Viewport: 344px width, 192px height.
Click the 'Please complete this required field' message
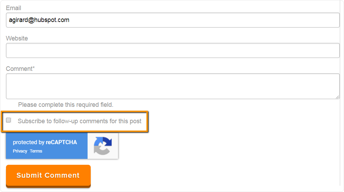tap(66, 105)
